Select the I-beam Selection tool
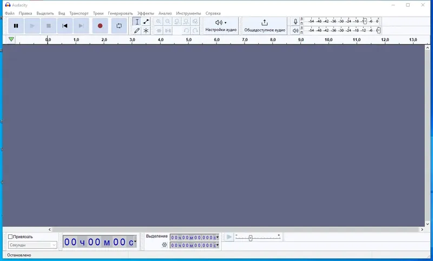 point(137,22)
